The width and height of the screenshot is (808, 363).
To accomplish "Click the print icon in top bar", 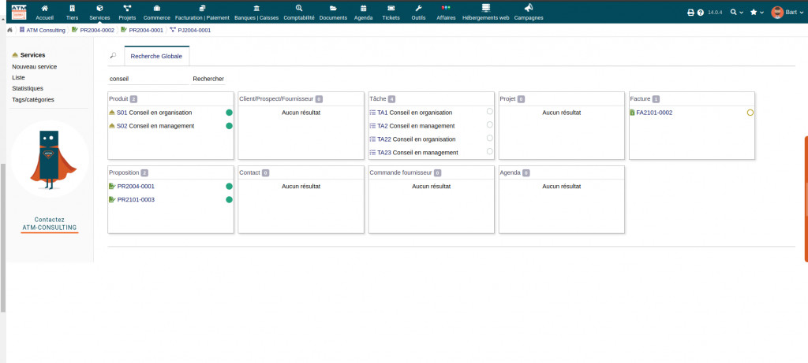I will (690, 13).
